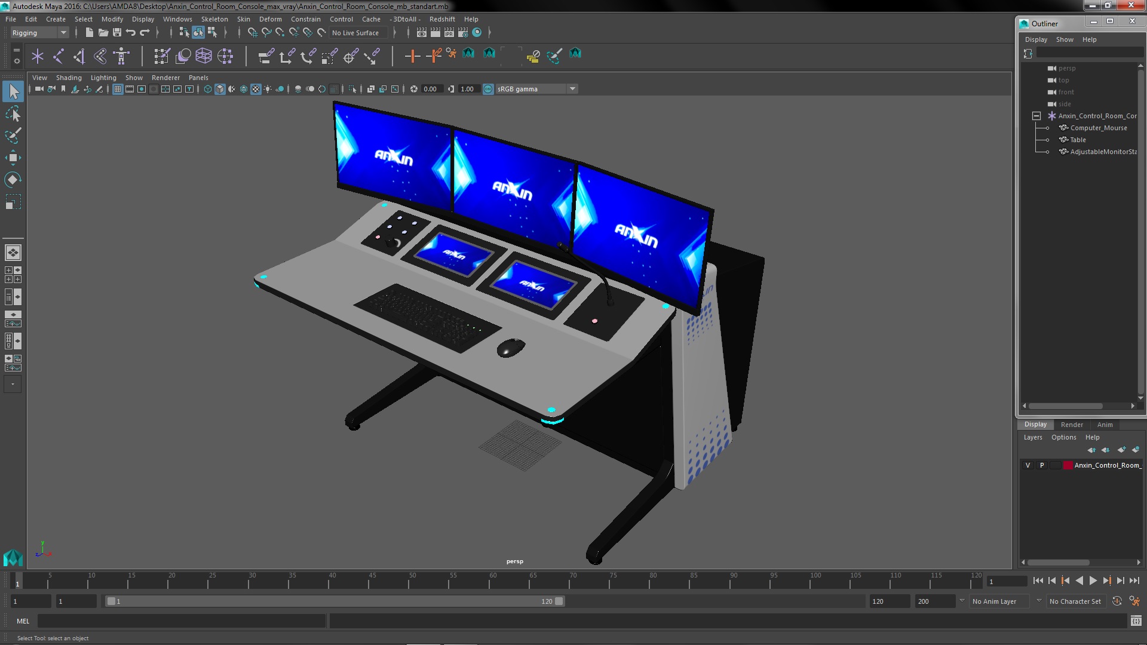Switch to the Render layer tab
Screen dimensions: 1147x645
coord(1072,425)
